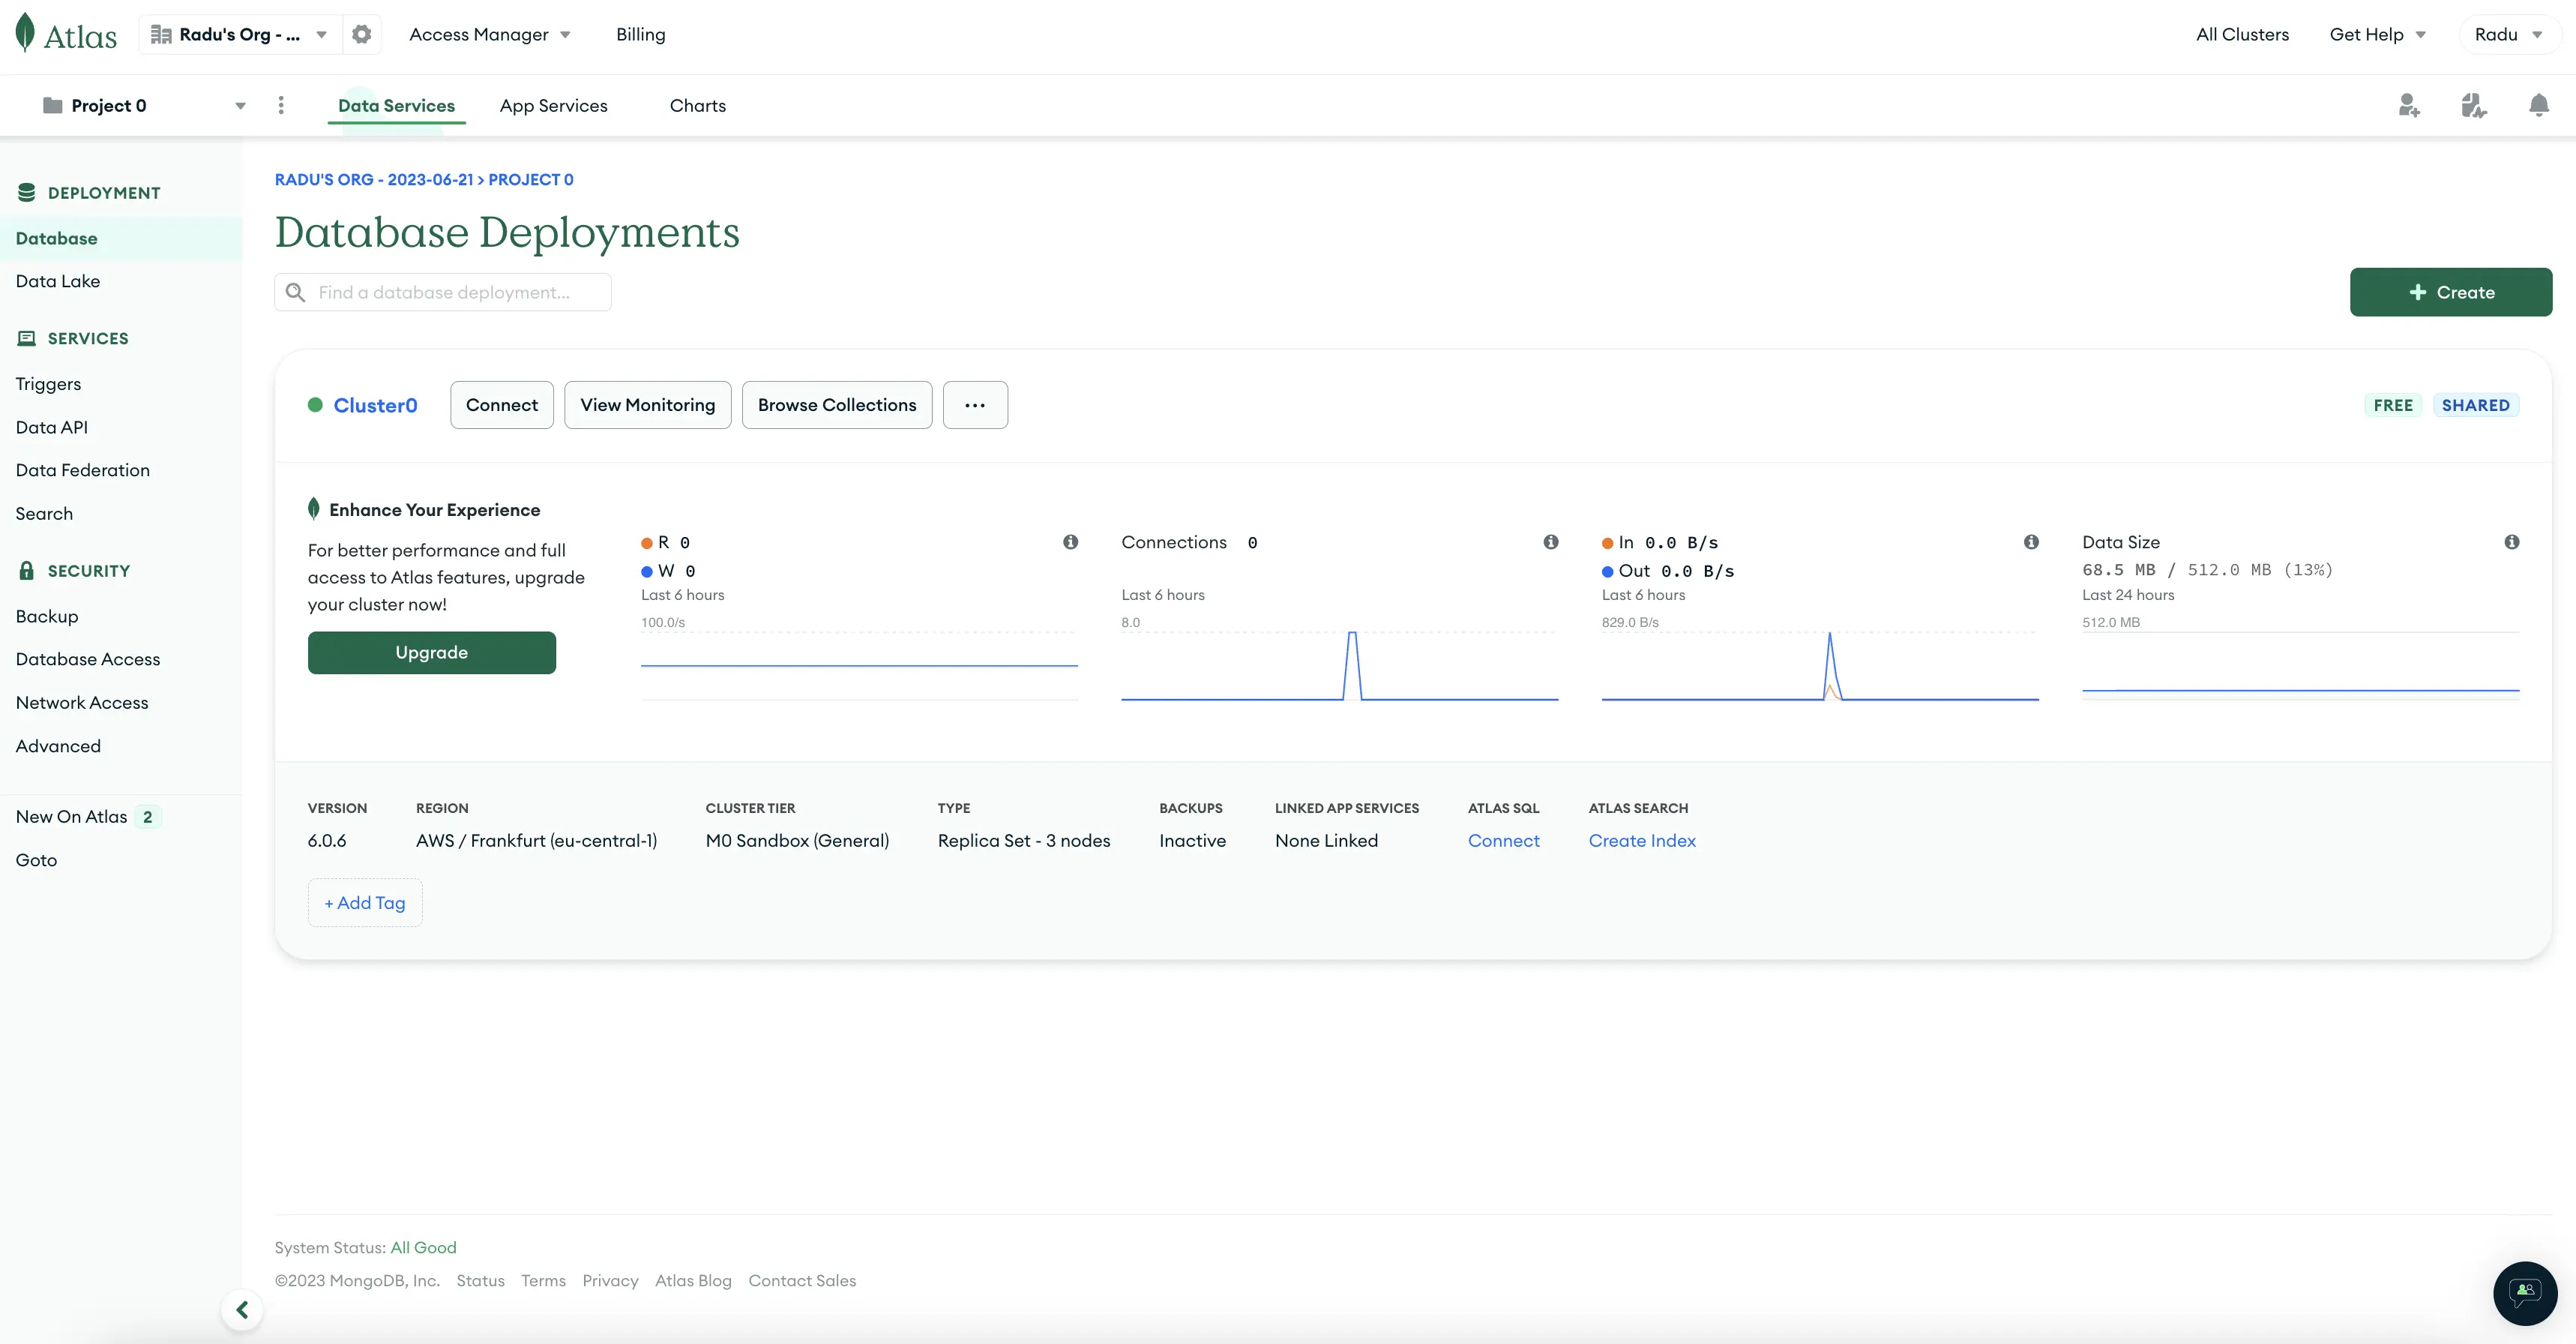This screenshot has height=1344, width=2576.
Task: Open the Cluster0 name link
Action: point(375,405)
